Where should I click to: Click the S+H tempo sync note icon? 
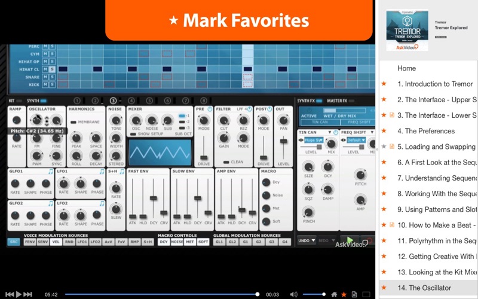point(122,172)
